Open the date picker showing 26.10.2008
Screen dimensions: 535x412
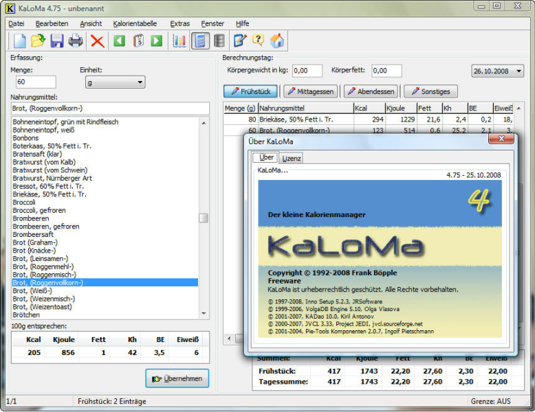click(x=498, y=71)
